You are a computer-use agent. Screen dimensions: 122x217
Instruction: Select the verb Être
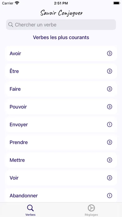point(61,71)
